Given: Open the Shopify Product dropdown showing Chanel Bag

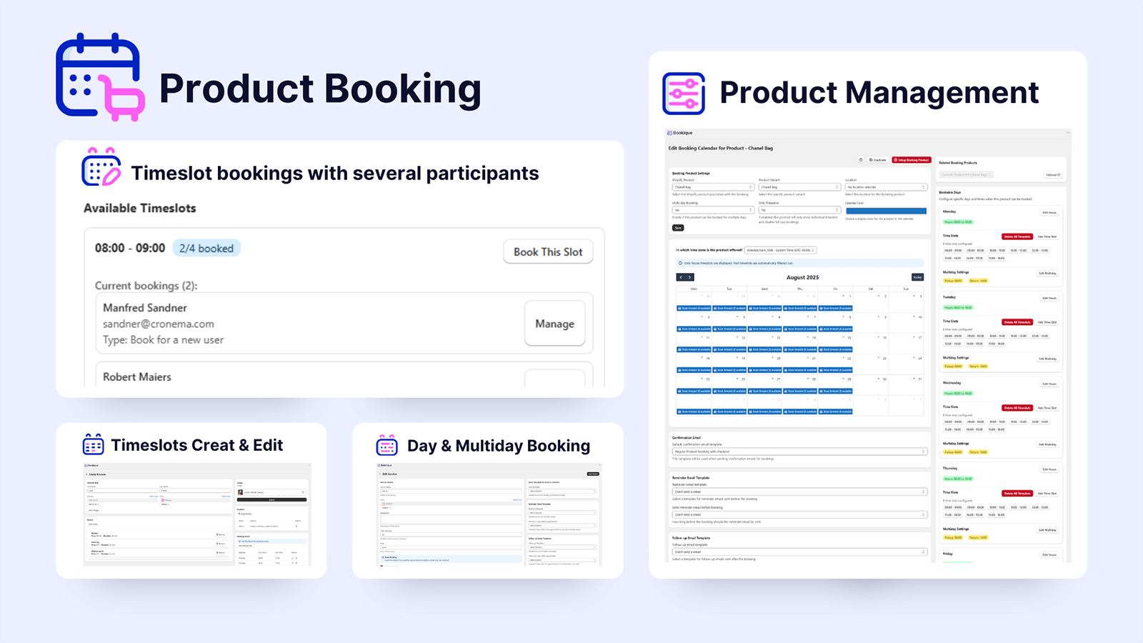Looking at the screenshot, I should (x=714, y=187).
